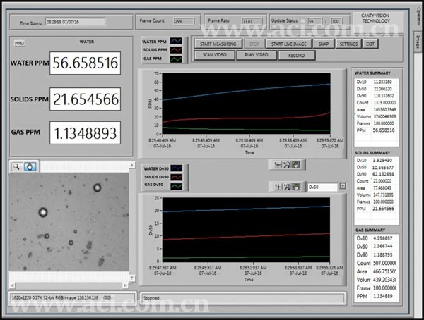Click the SNAP button

(323, 44)
